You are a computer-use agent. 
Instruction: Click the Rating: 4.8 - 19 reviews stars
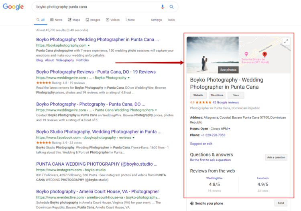point(44,83)
